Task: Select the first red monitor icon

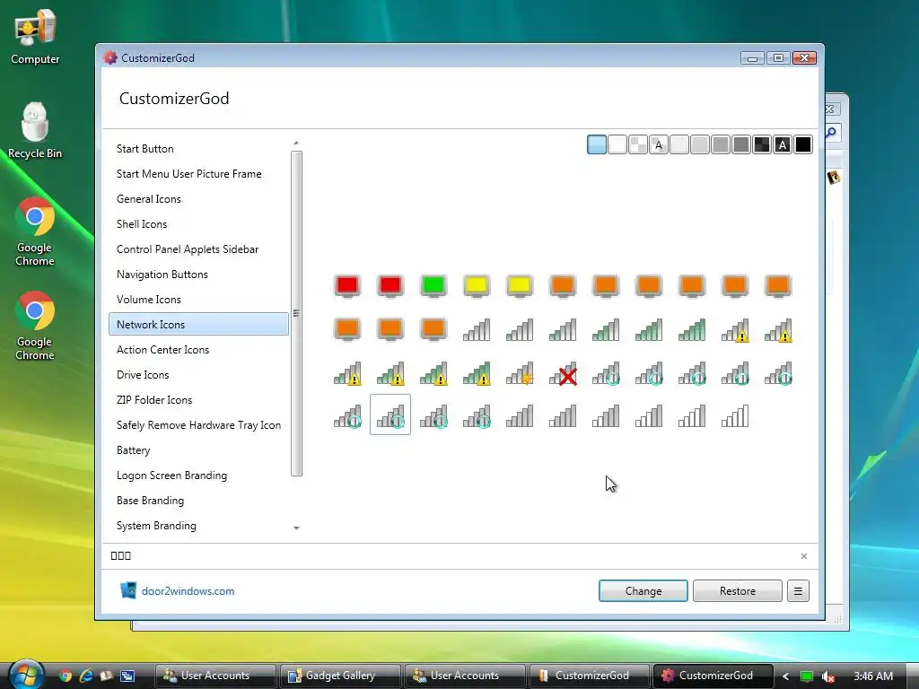Action: pos(347,286)
